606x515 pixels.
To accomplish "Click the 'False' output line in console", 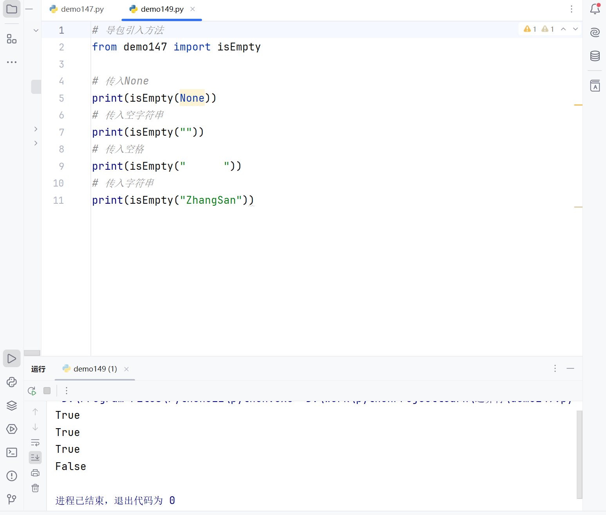I will [70, 466].
